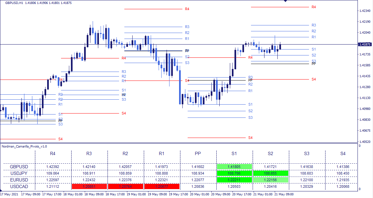Click the green S1 cell showing 1.41805
373x198 pixels.
coord(234,167)
